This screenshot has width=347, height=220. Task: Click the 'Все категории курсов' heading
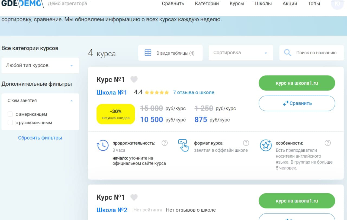30,48
